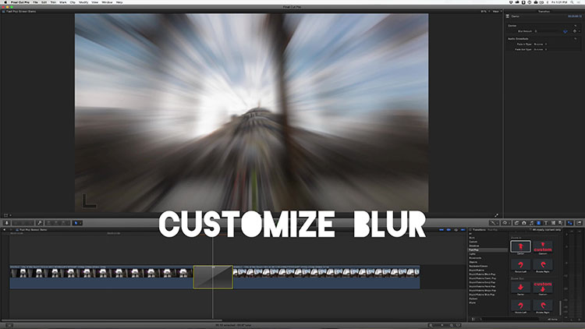Click the import media down-arrow button
585x329 pixels.
click(6, 223)
